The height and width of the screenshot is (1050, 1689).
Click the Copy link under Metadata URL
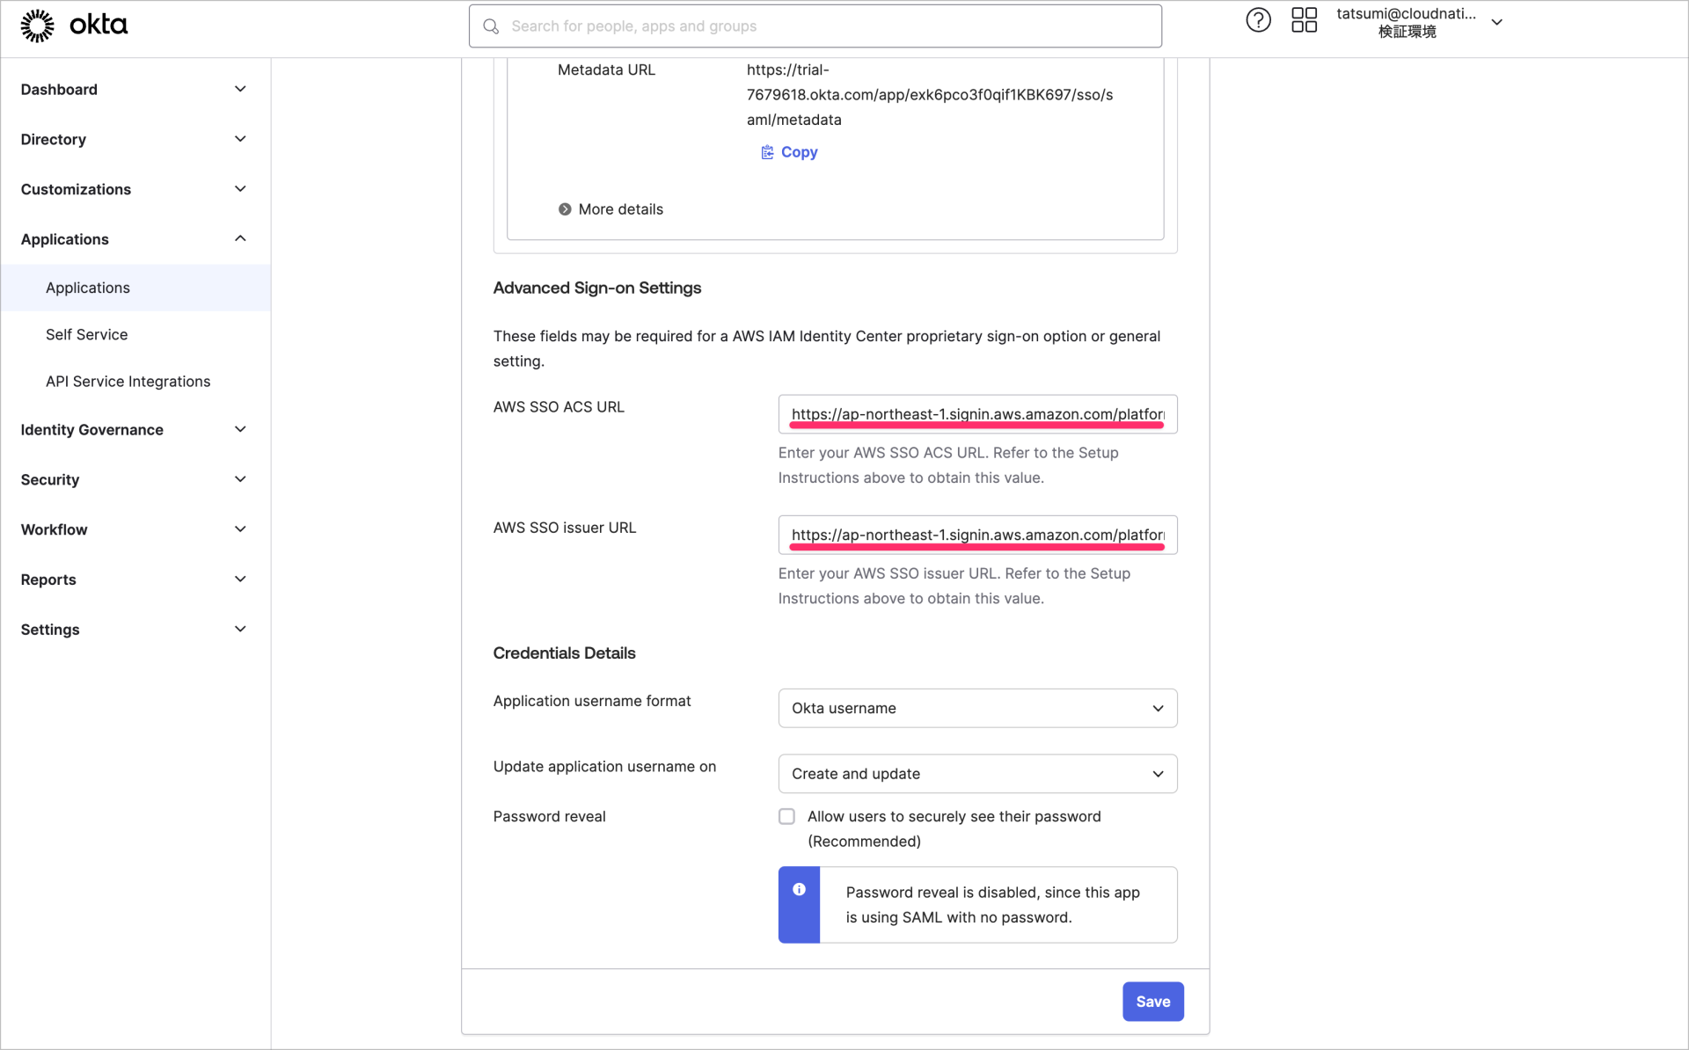point(798,151)
